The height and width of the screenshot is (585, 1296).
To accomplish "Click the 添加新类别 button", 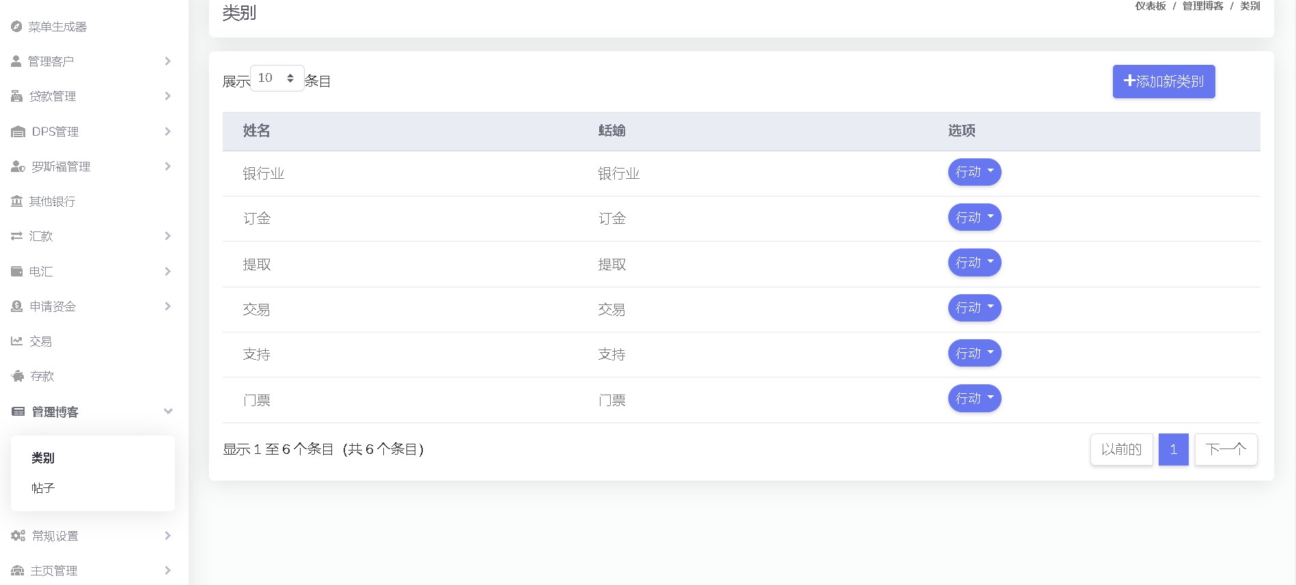I will tap(1163, 82).
